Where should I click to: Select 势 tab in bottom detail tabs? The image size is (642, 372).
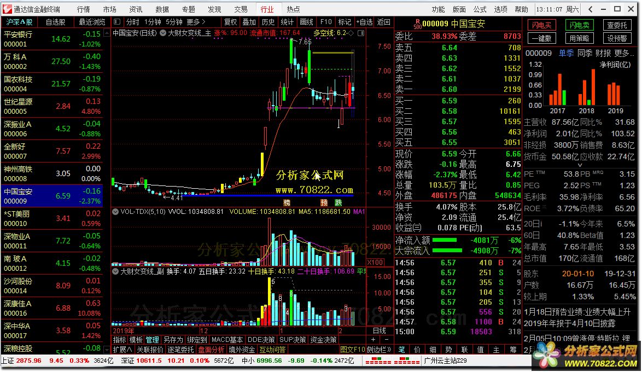[x=449, y=350]
